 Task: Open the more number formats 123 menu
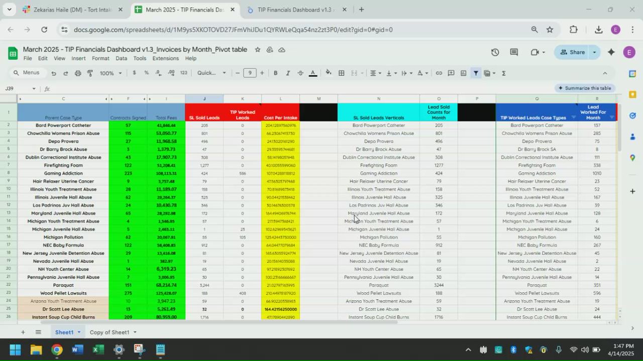click(x=183, y=73)
